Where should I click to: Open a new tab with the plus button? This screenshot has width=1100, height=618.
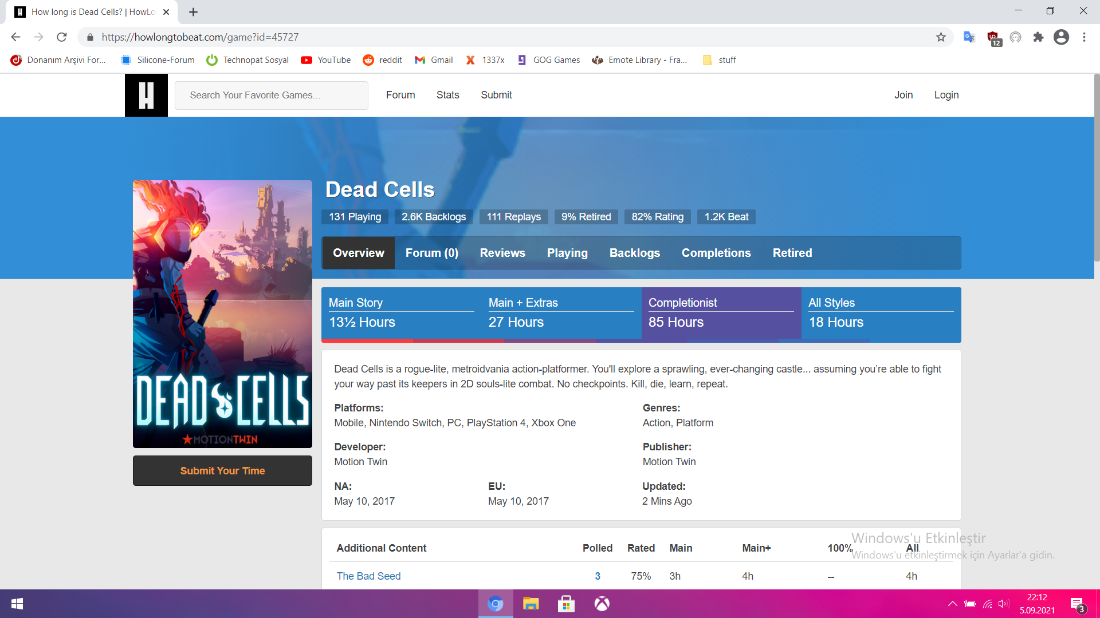pyautogui.click(x=193, y=12)
